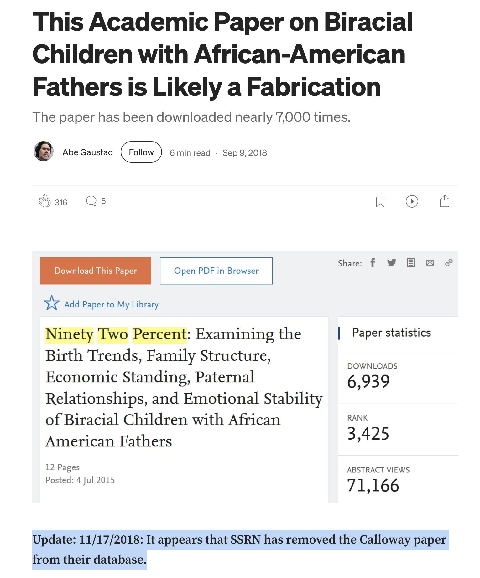Play the listen audio button

[x=412, y=201]
